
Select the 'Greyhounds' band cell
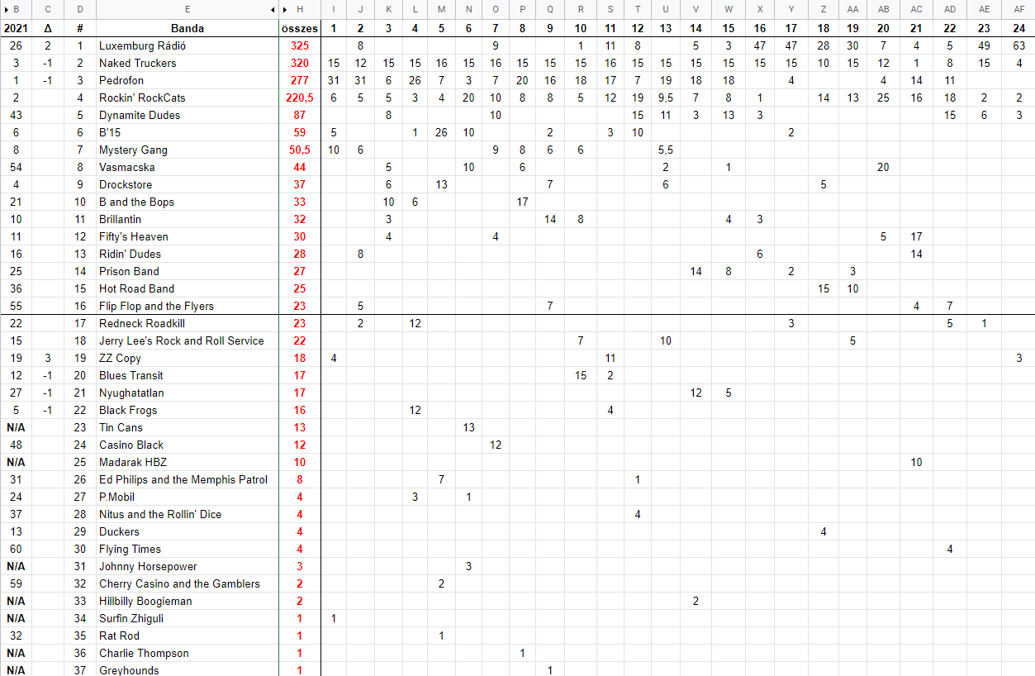129,669
